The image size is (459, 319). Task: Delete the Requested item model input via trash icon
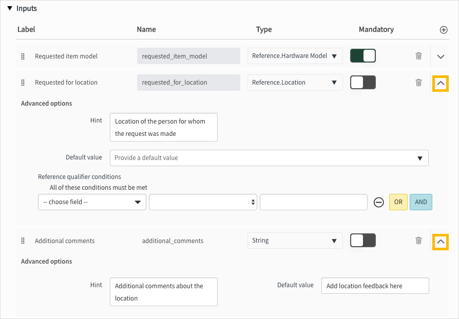click(418, 55)
